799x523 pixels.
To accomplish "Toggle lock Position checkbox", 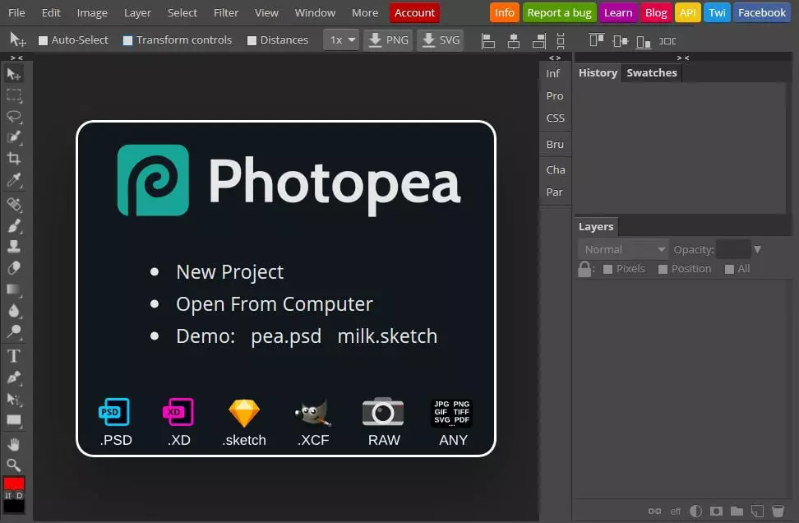I will [x=663, y=269].
